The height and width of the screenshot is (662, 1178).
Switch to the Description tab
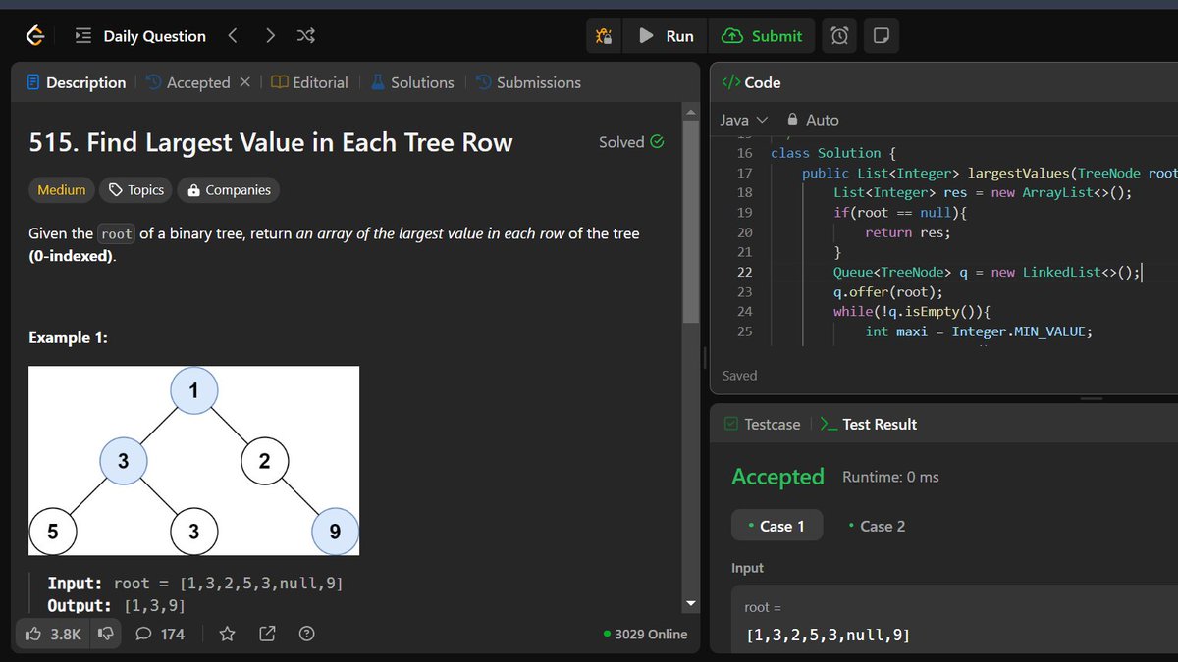coord(77,82)
